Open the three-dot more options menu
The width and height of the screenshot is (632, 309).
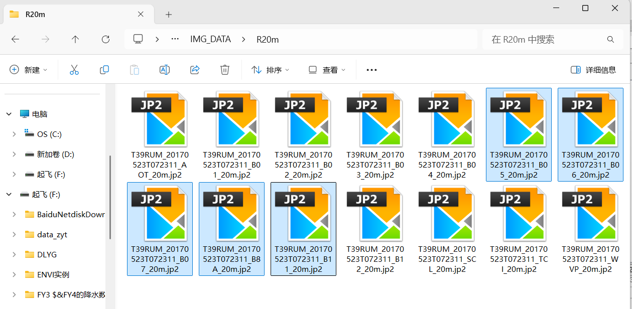click(371, 70)
